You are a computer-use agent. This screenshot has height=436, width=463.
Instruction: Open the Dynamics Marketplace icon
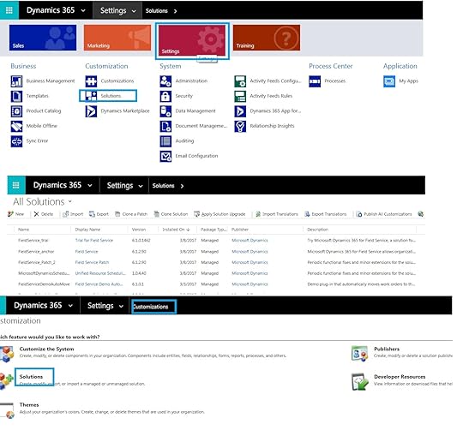[91, 111]
